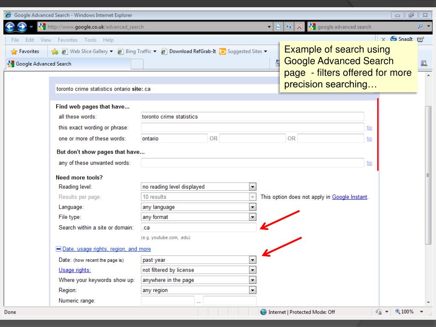
Task: Click the Add to Favorites Bar star icon
Action: point(55,52)
